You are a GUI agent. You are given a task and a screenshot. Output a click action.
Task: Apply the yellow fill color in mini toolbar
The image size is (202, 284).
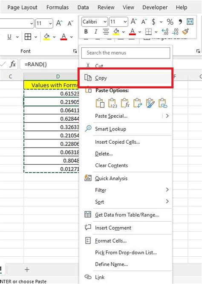116,32
